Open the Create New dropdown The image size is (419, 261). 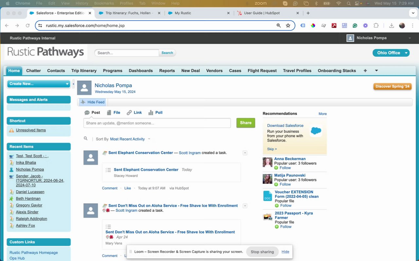[x=39, y=84]
